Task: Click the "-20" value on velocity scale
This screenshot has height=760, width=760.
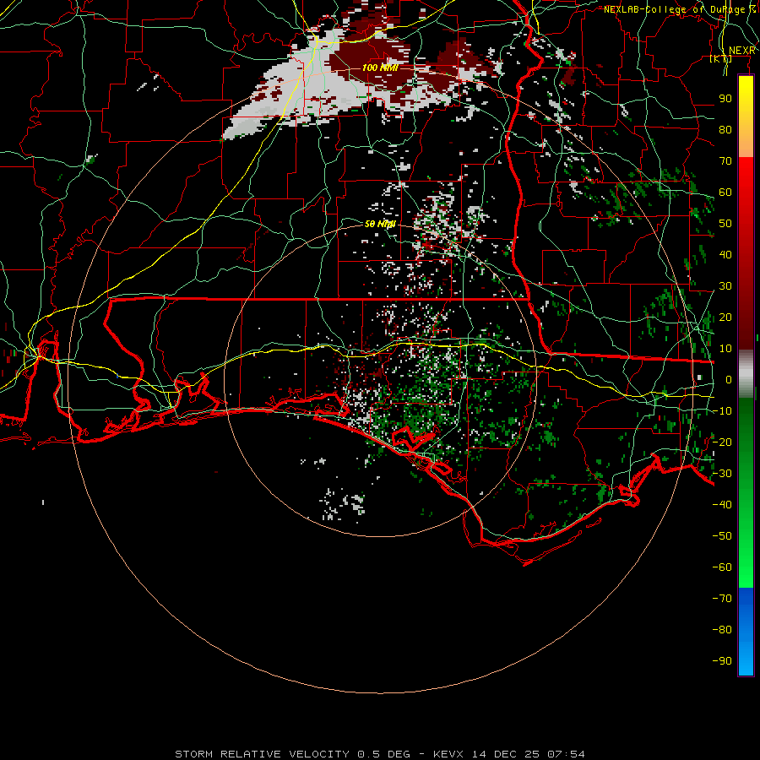Action: pos(722,442)
